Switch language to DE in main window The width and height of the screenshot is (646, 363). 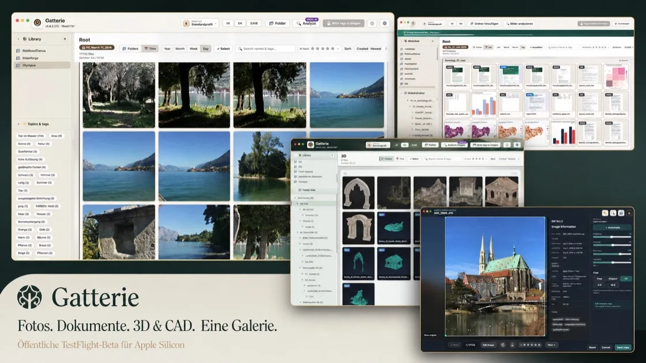tap(228, 24)
